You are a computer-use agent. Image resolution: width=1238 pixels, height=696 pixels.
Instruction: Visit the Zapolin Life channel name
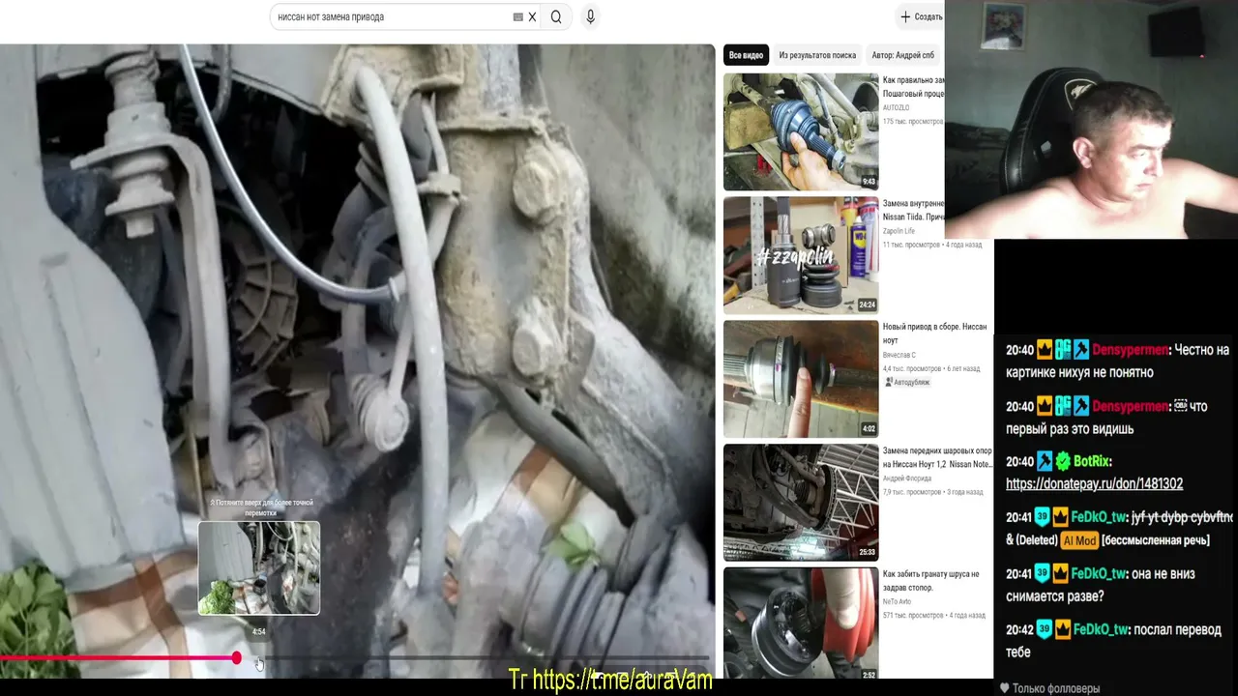pos(899,231)
